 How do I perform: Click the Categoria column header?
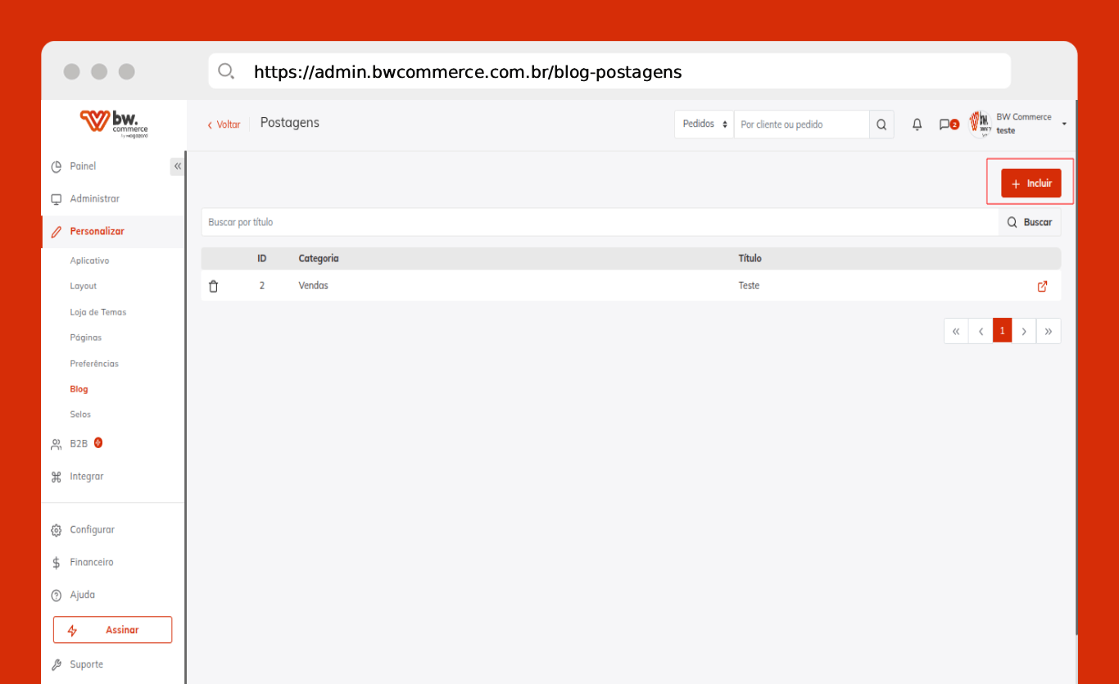coord(319,258)
